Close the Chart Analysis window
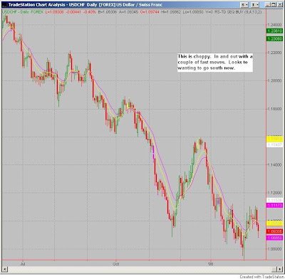This screenshot has height=279, width=285. pyautogui.click(x=279, y=5)
